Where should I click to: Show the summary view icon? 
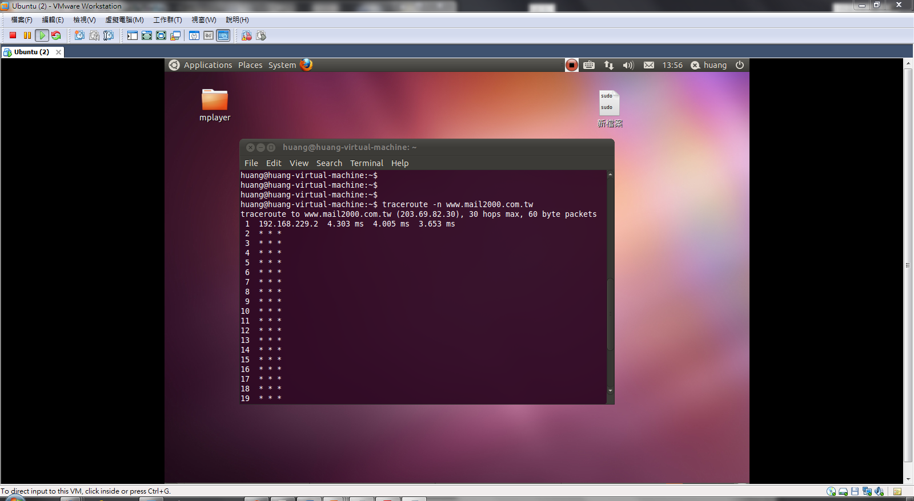click(x=194, y=35)
